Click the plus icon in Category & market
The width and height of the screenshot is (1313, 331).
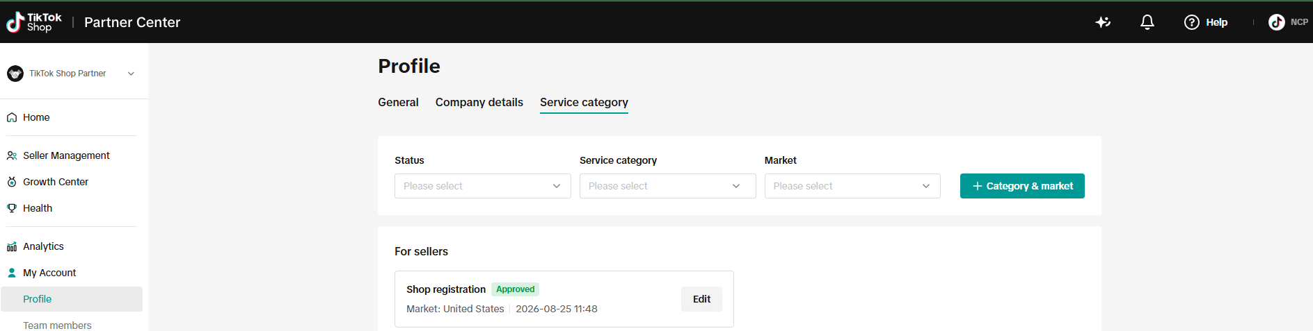coord(978,186)
